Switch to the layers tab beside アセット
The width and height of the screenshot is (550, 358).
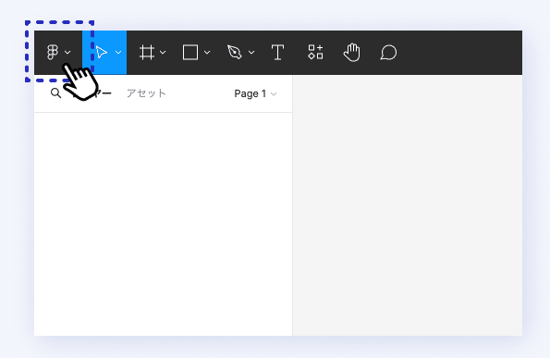[92, 93]
